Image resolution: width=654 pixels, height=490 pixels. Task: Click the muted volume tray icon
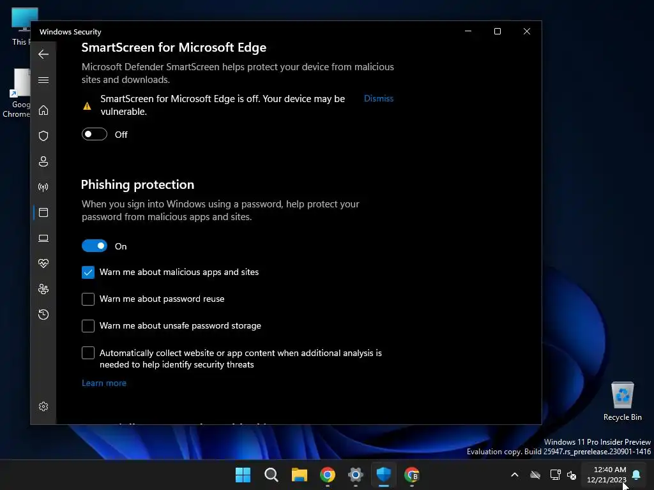pos(572,475)
